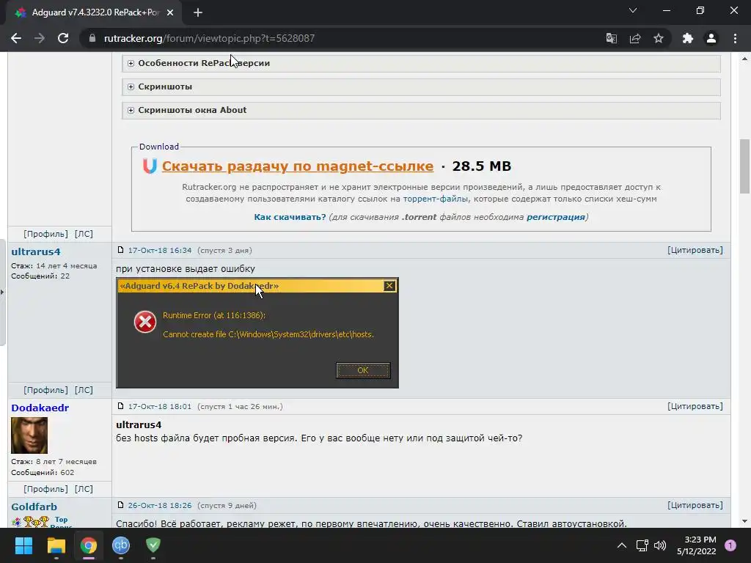
Task: Open the volume speaker tray icon
Action: 660,545
